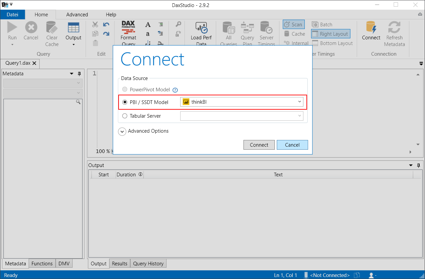Screen dimensions: 425x279
Task: Toggle the Right Layout option
Action: point(330,34)
